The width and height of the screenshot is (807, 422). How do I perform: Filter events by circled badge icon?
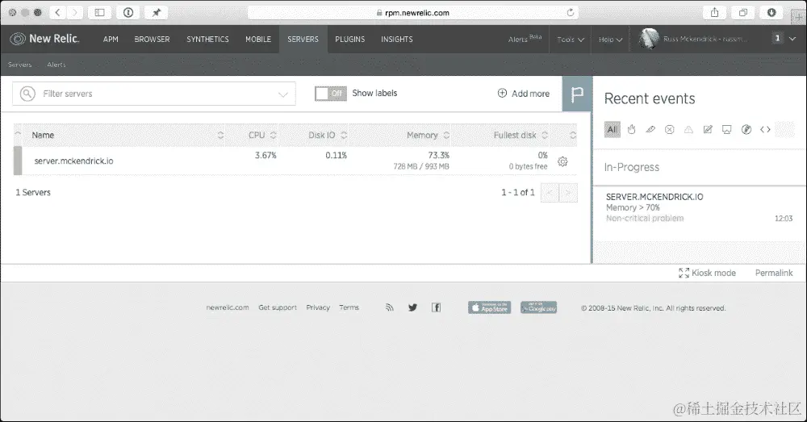[746, 130]
